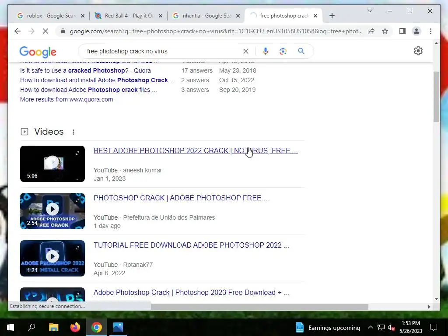This screenshot has width=448, height=336.
Task: Open Windows taskbar search
Action: point(31,327)
